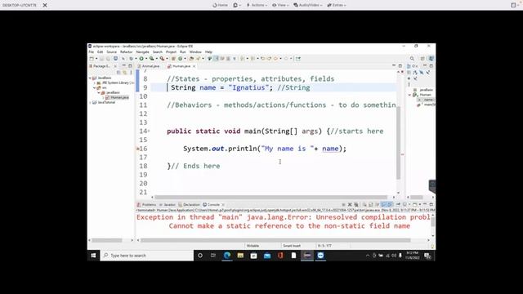The width and height of the screenshot is (523, 294).
Task: Switch to the Problems view tab
Action: coord(146,205)
